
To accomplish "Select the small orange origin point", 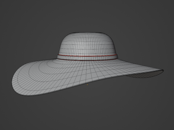I will pyautogui.click(x=87, y=85).
